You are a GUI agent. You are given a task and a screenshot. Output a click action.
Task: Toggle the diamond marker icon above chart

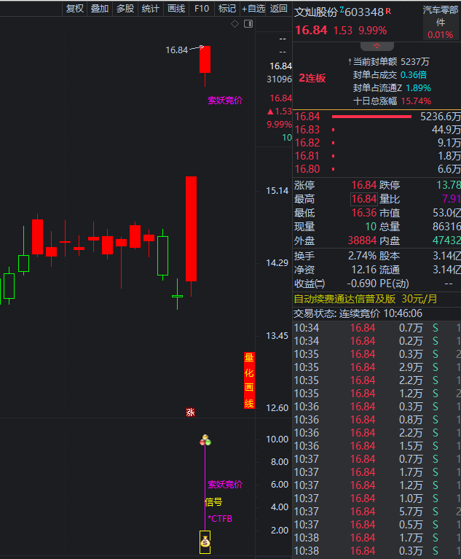(235, 24)
